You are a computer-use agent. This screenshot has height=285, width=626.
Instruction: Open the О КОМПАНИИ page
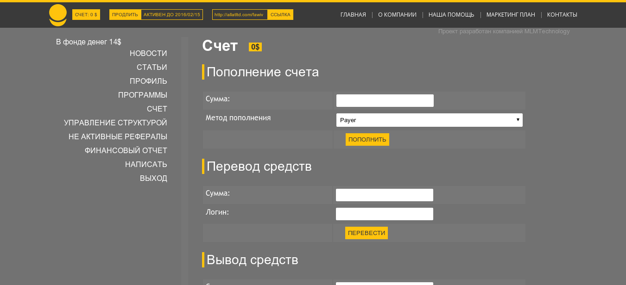[397, 15]
